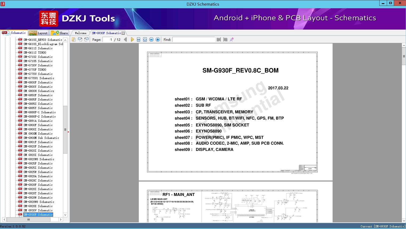Screen dimensions: 406x229
Task: Switch to the Schematic tab
Action: pos(14,33)
